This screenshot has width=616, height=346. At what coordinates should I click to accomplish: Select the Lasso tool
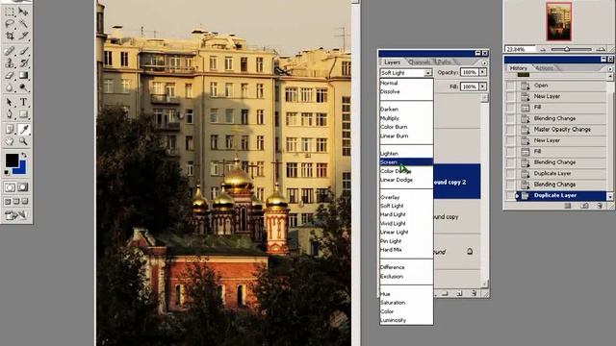(10, 24)
